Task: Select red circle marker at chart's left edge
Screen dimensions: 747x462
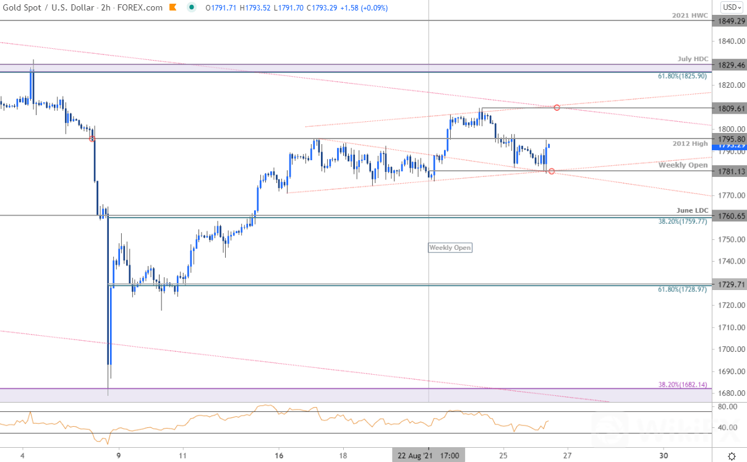Action: point(92,139)
